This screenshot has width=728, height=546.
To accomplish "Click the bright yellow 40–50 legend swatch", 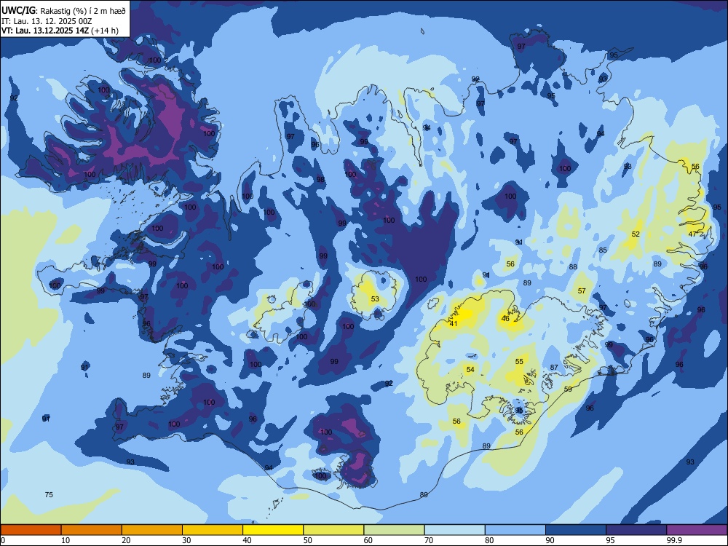I will coord(273,530).
